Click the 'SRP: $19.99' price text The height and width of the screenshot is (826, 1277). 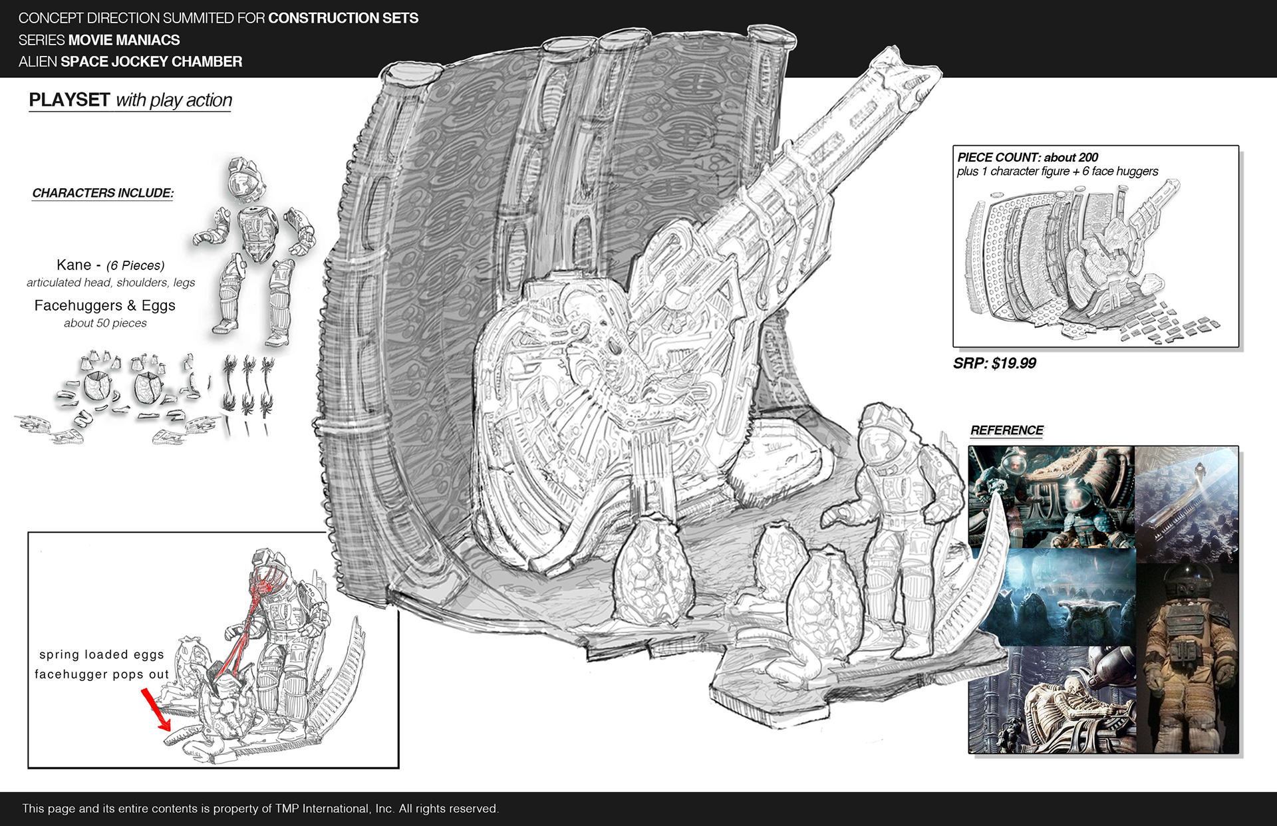click(994, 363)
